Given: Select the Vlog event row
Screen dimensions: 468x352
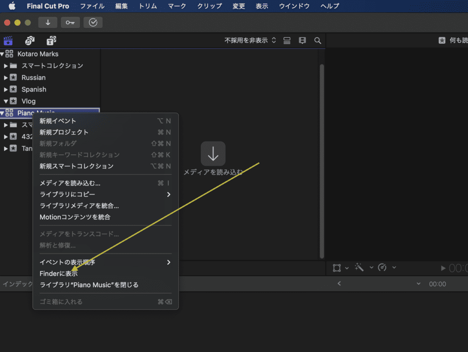Looking at the screenshot, I should coord(50,101).
